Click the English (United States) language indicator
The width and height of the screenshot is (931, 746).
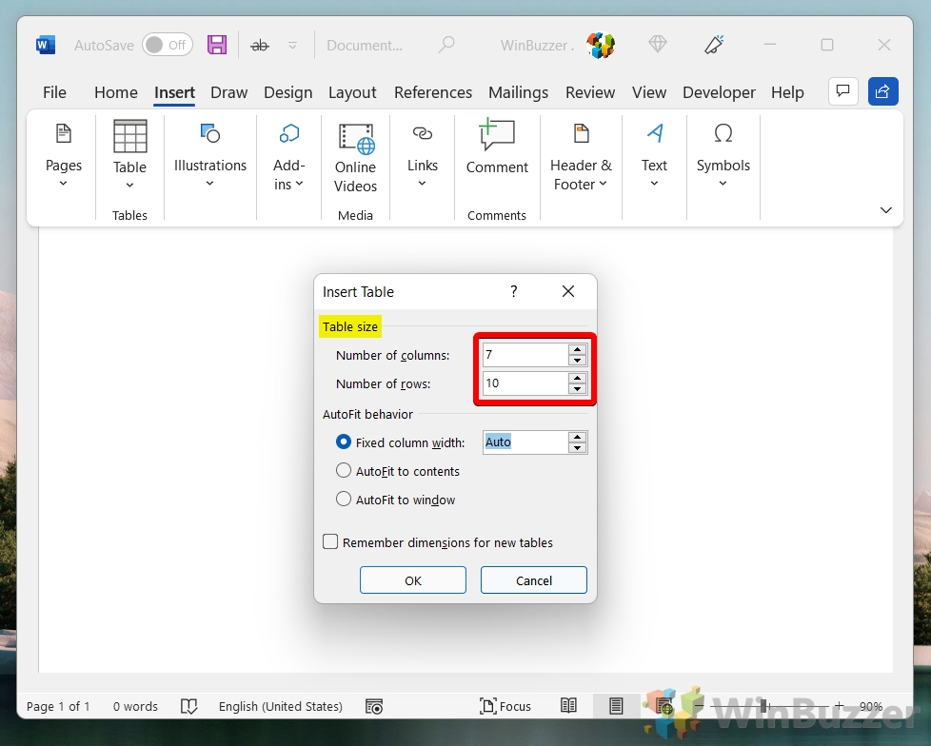point(280,706)
